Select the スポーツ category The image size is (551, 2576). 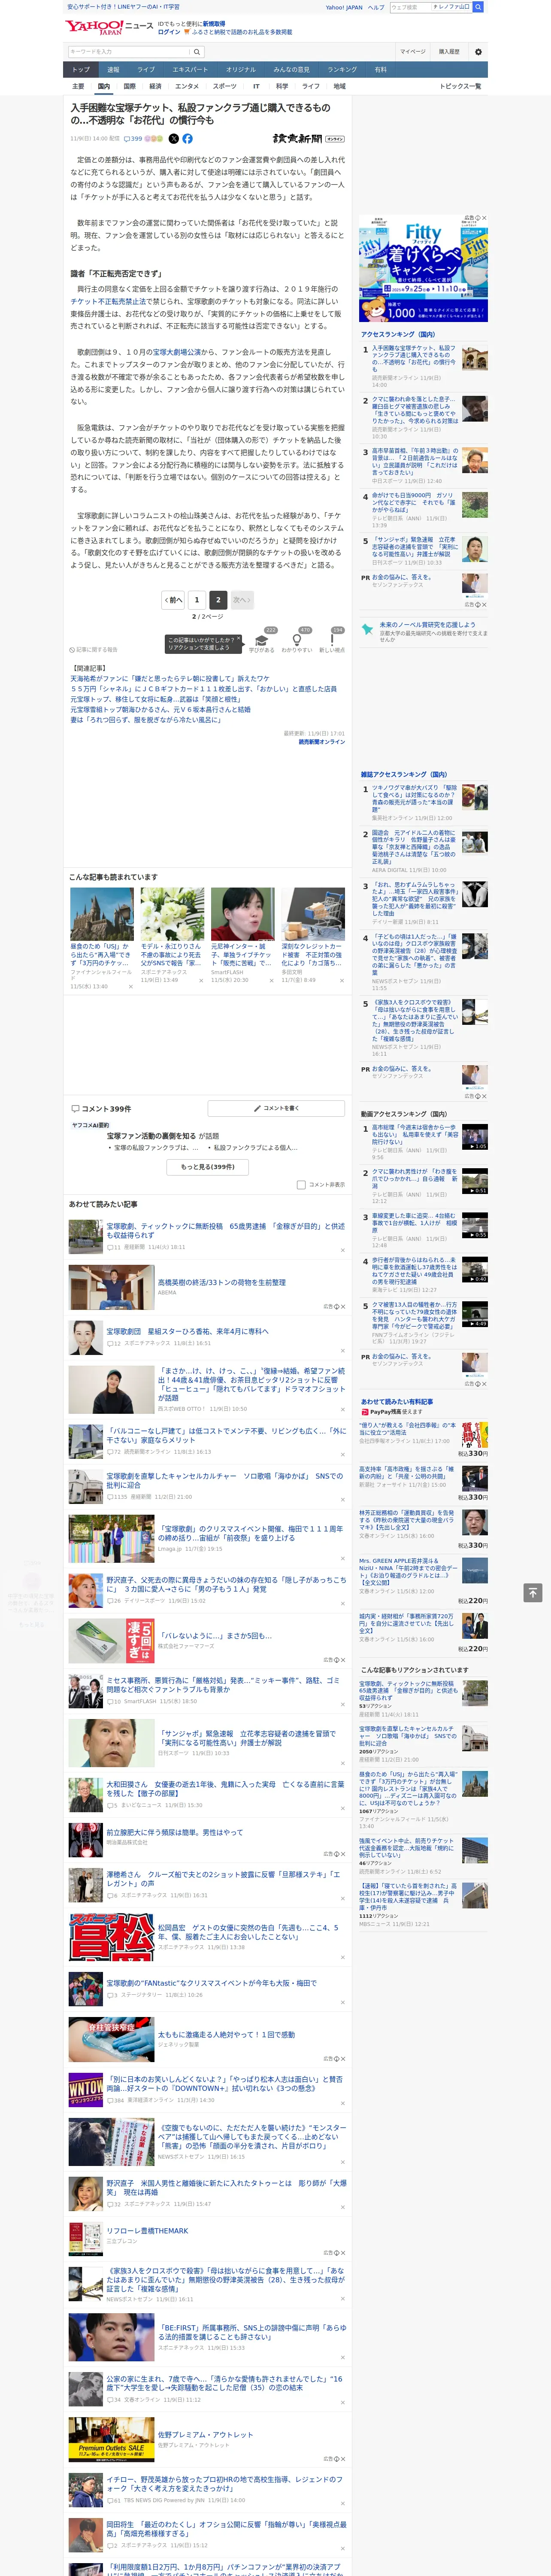pos(225,86)
